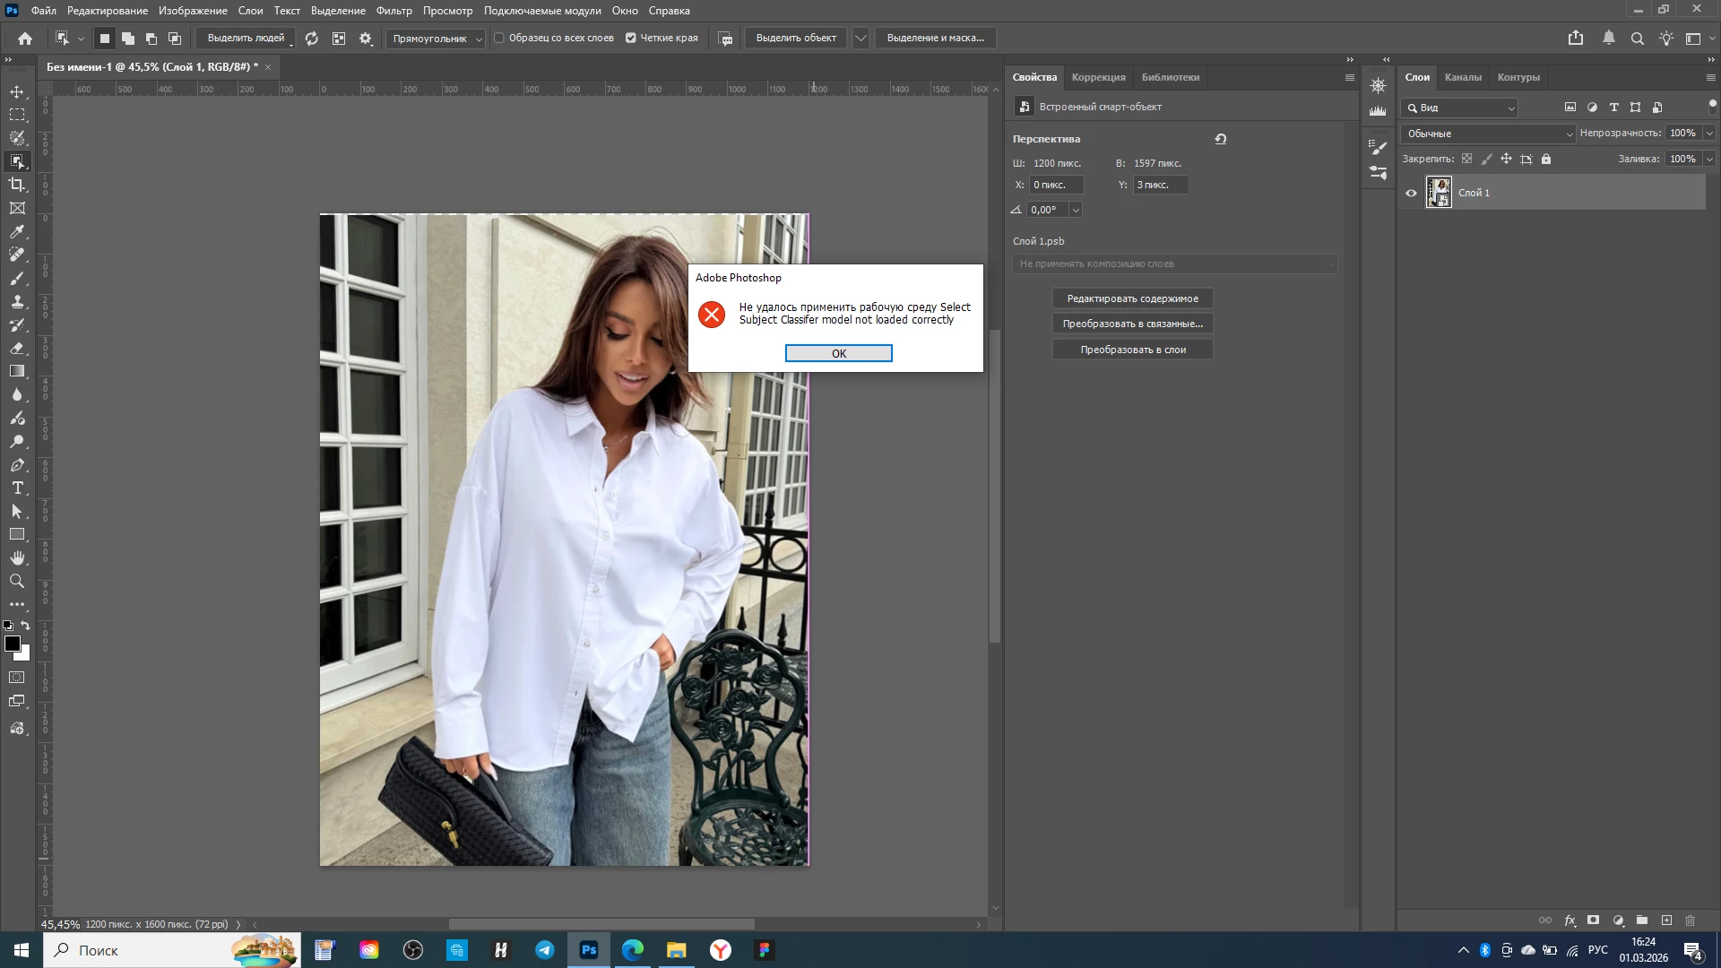The height and width of the screenshot is (968, 1721).
Task: Hide Слой 1 using eye icon
Action: [x=1412, y=193]
